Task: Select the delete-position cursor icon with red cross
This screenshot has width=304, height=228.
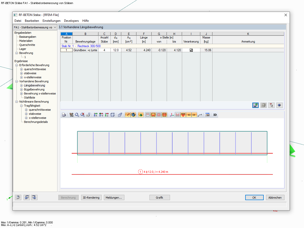Action: click(271, 105)
